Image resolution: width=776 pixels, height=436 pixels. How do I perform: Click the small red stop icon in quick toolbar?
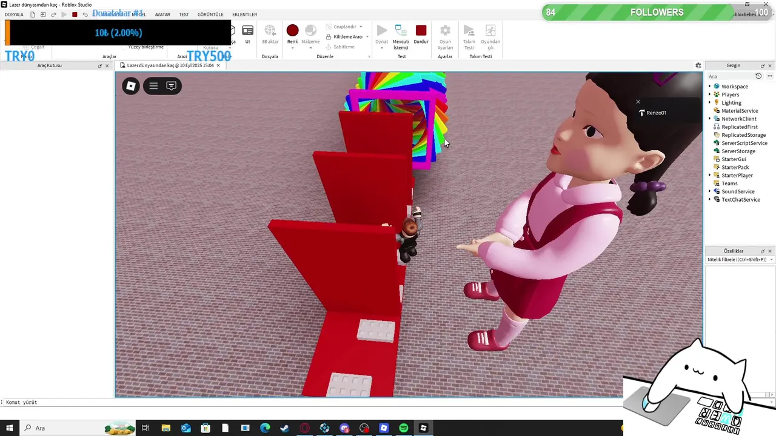point(75,15)
